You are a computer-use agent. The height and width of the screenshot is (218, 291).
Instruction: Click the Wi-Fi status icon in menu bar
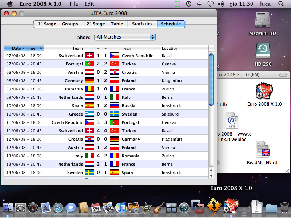(x=210, y=4)
